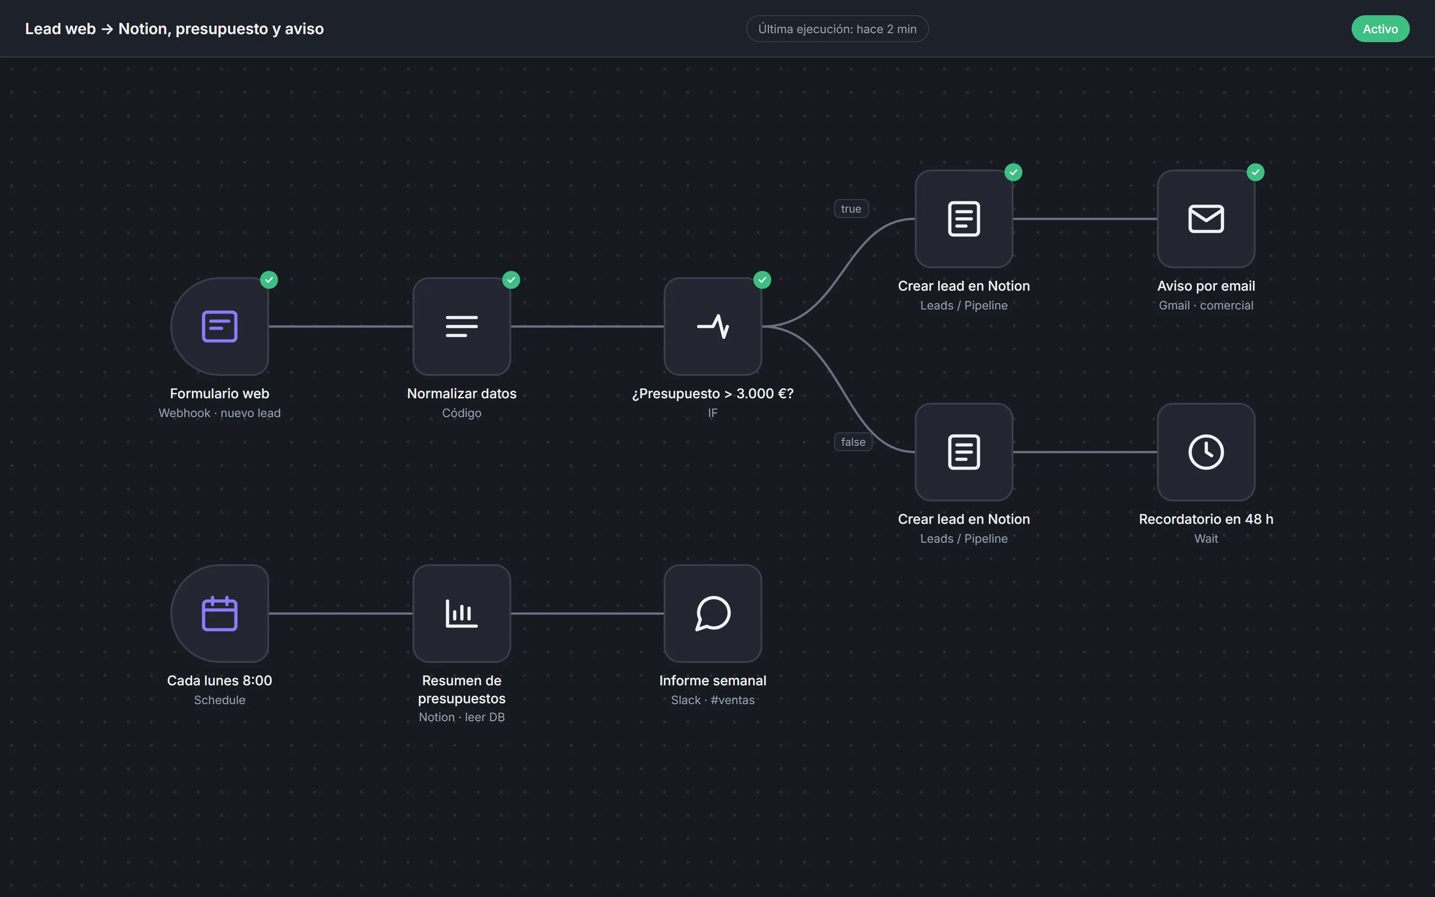Click the Cada lunes 8:00 label

pyautogui.click(x=219, y=680)
